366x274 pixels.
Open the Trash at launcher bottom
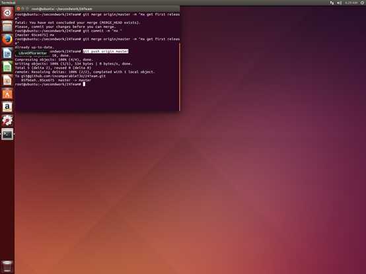7,266
